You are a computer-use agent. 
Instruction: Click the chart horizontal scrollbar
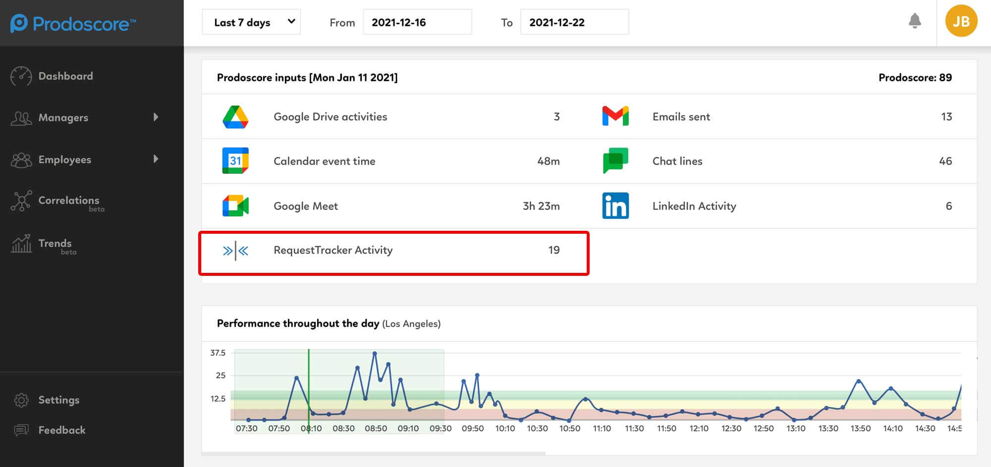[373, 453]
